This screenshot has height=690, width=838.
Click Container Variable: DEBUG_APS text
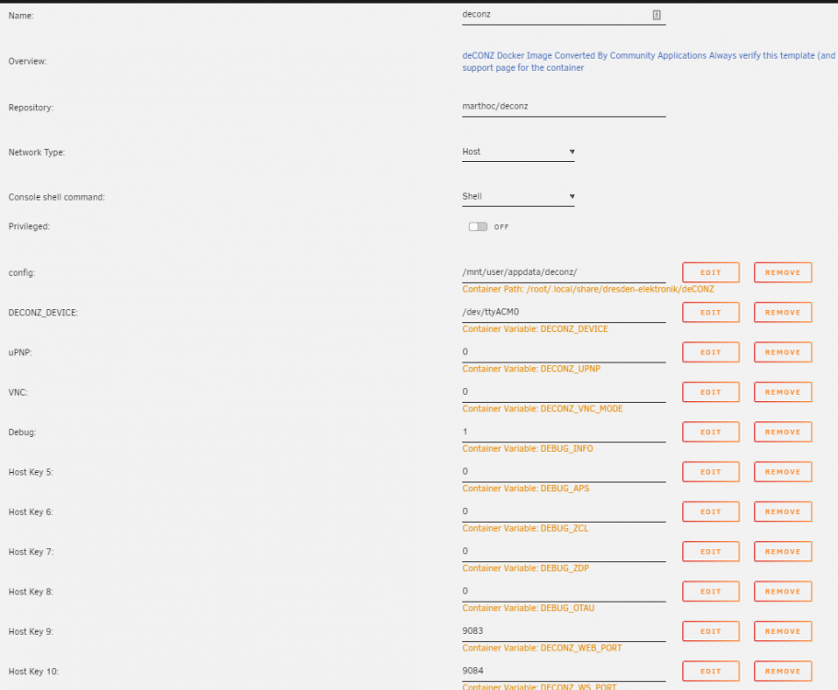pyautogui.click(x=525, y=489)
